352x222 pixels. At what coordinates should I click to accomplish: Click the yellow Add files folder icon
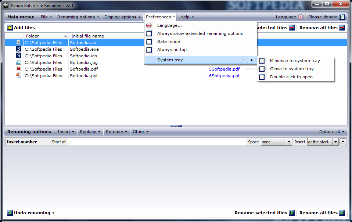click(10, 28)
